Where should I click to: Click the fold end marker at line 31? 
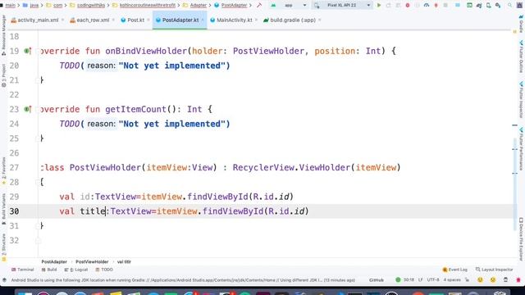click(38, 226)
